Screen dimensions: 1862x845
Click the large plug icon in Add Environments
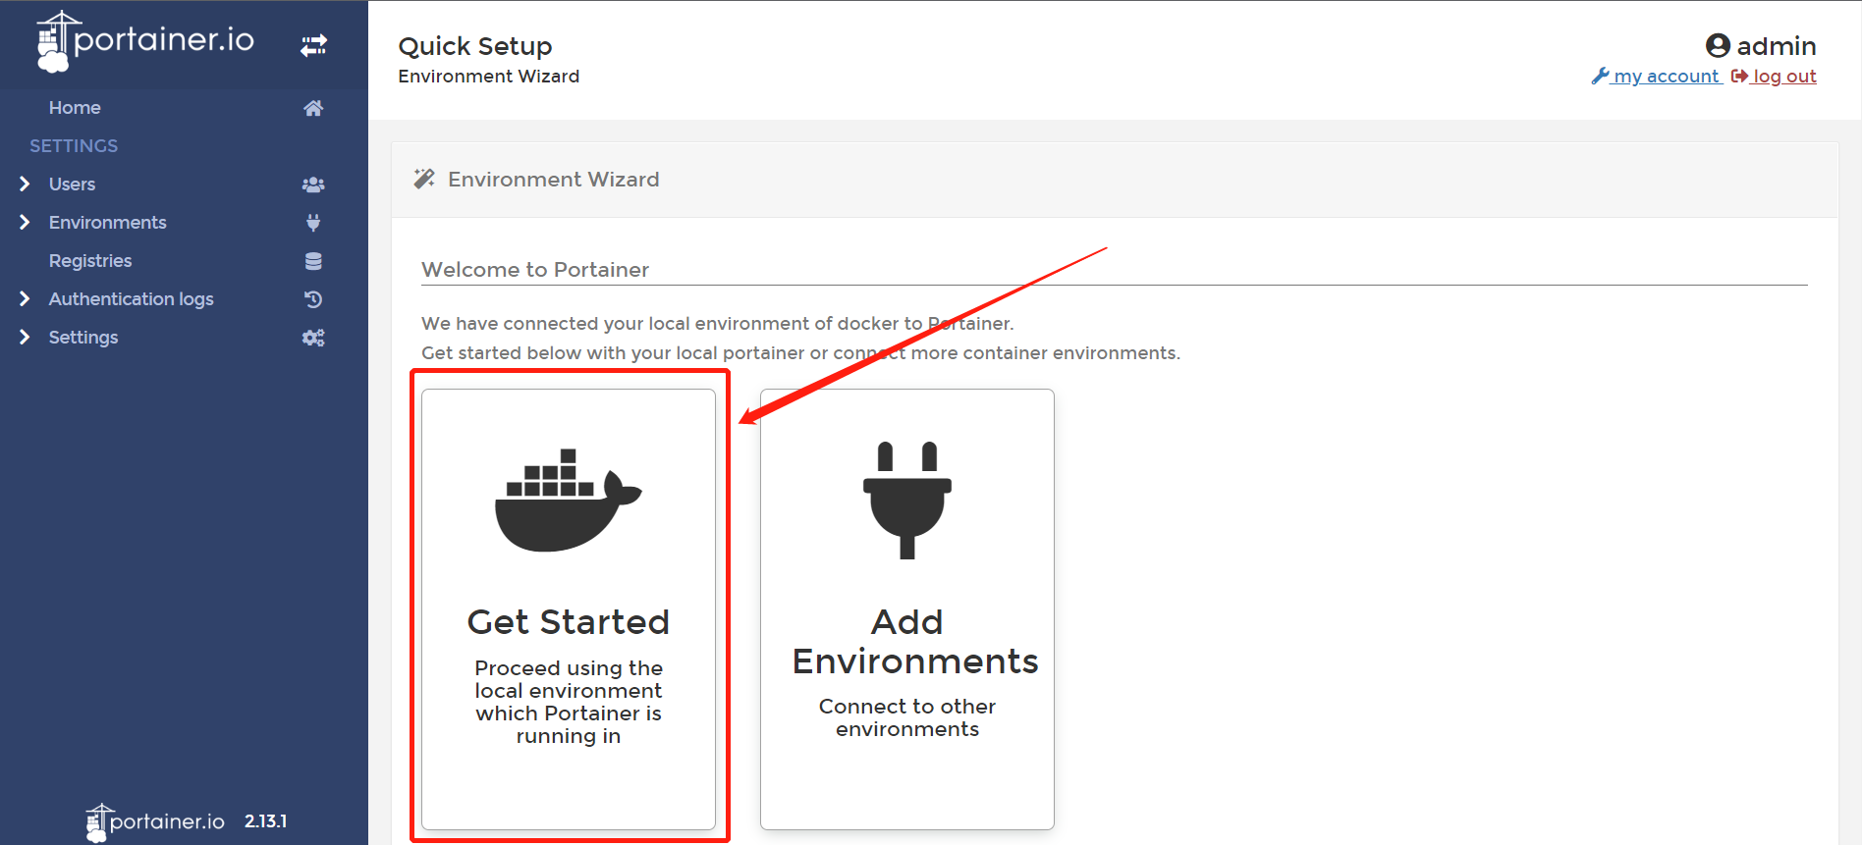tap(907, 500)
